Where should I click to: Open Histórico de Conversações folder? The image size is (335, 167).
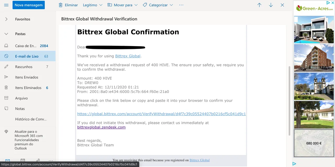pos(28,119)
